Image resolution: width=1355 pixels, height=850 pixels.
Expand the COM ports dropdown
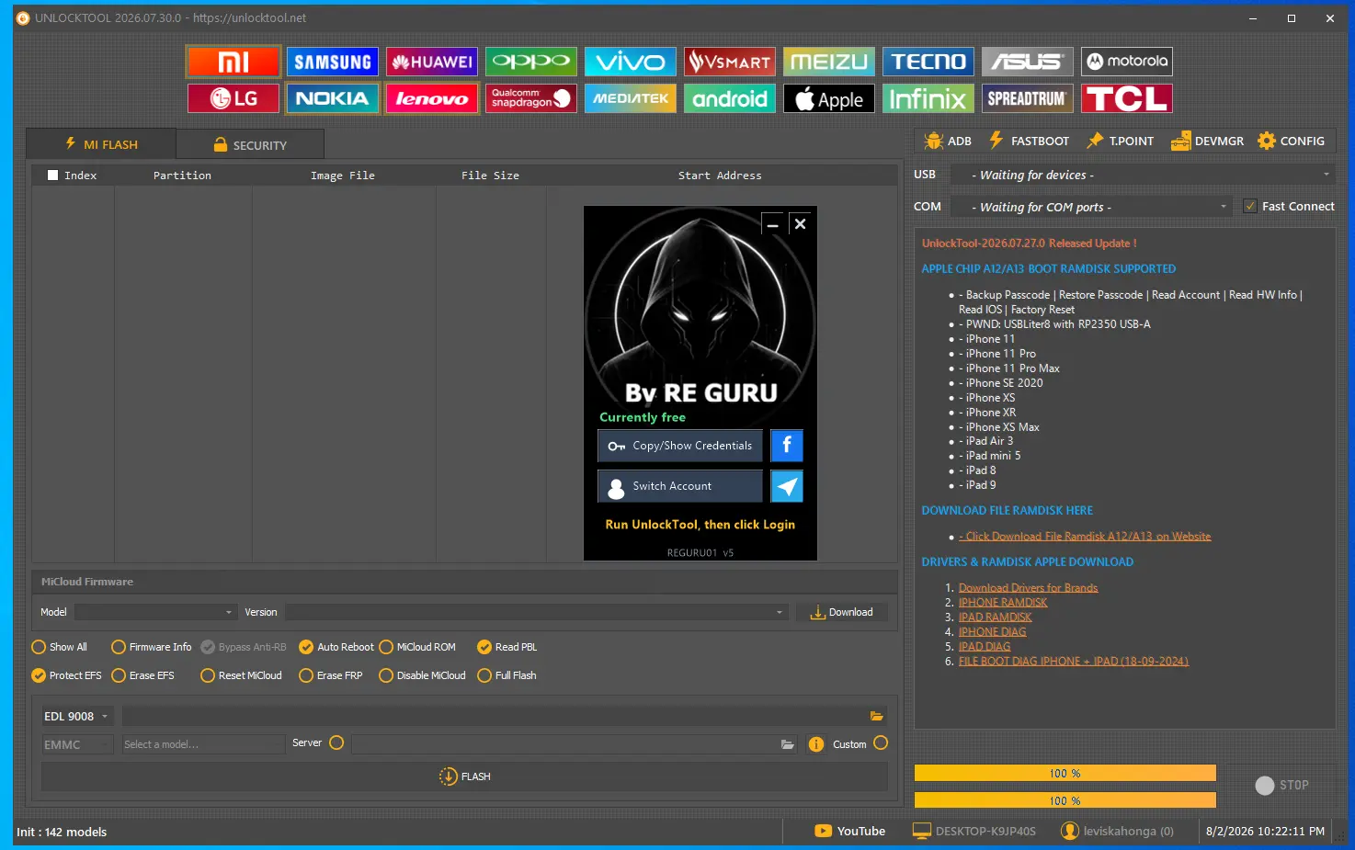(x=1091, y=207)
